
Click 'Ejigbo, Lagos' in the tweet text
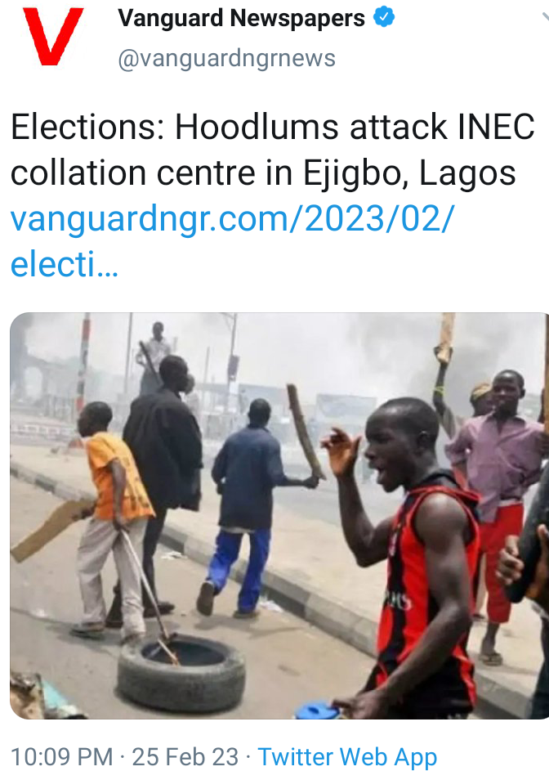pyautogui.click(x=409, y=173)
